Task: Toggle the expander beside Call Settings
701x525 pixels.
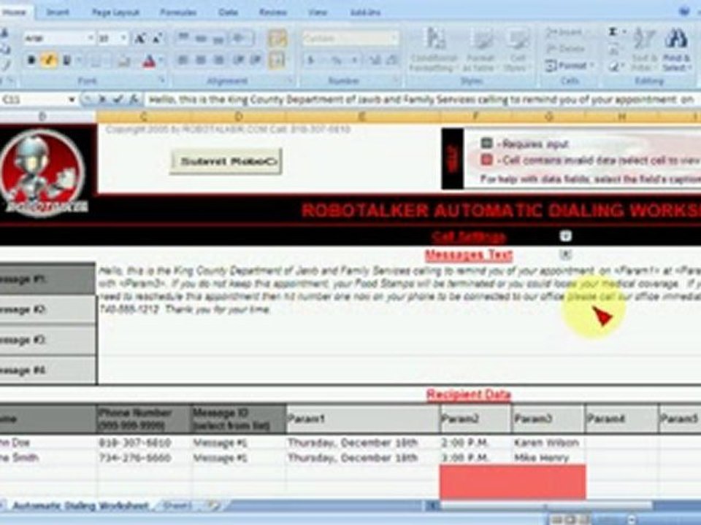Action: [565, 236]
